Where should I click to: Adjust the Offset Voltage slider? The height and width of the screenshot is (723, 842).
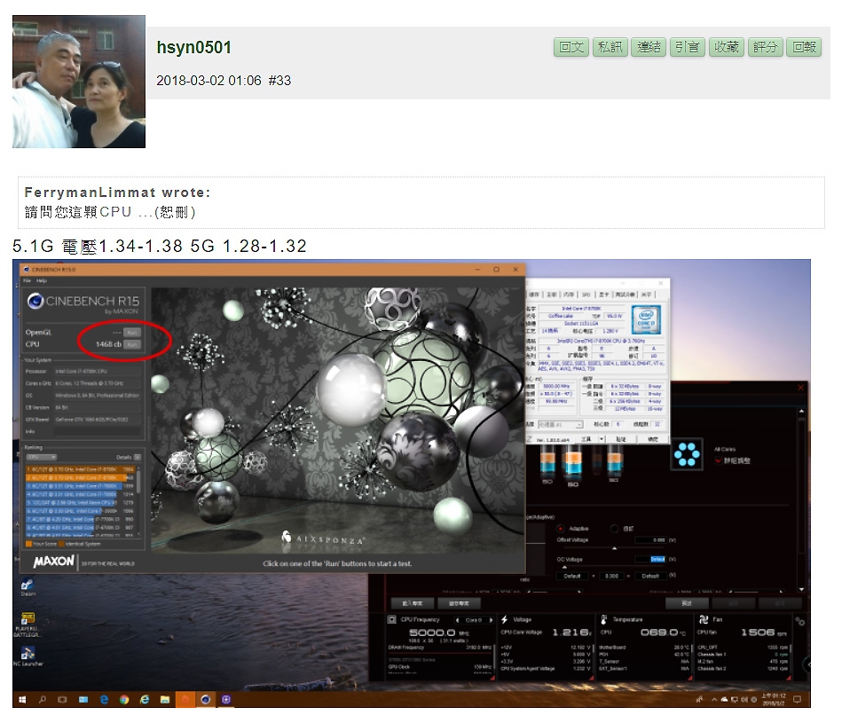tap(614, 548)
